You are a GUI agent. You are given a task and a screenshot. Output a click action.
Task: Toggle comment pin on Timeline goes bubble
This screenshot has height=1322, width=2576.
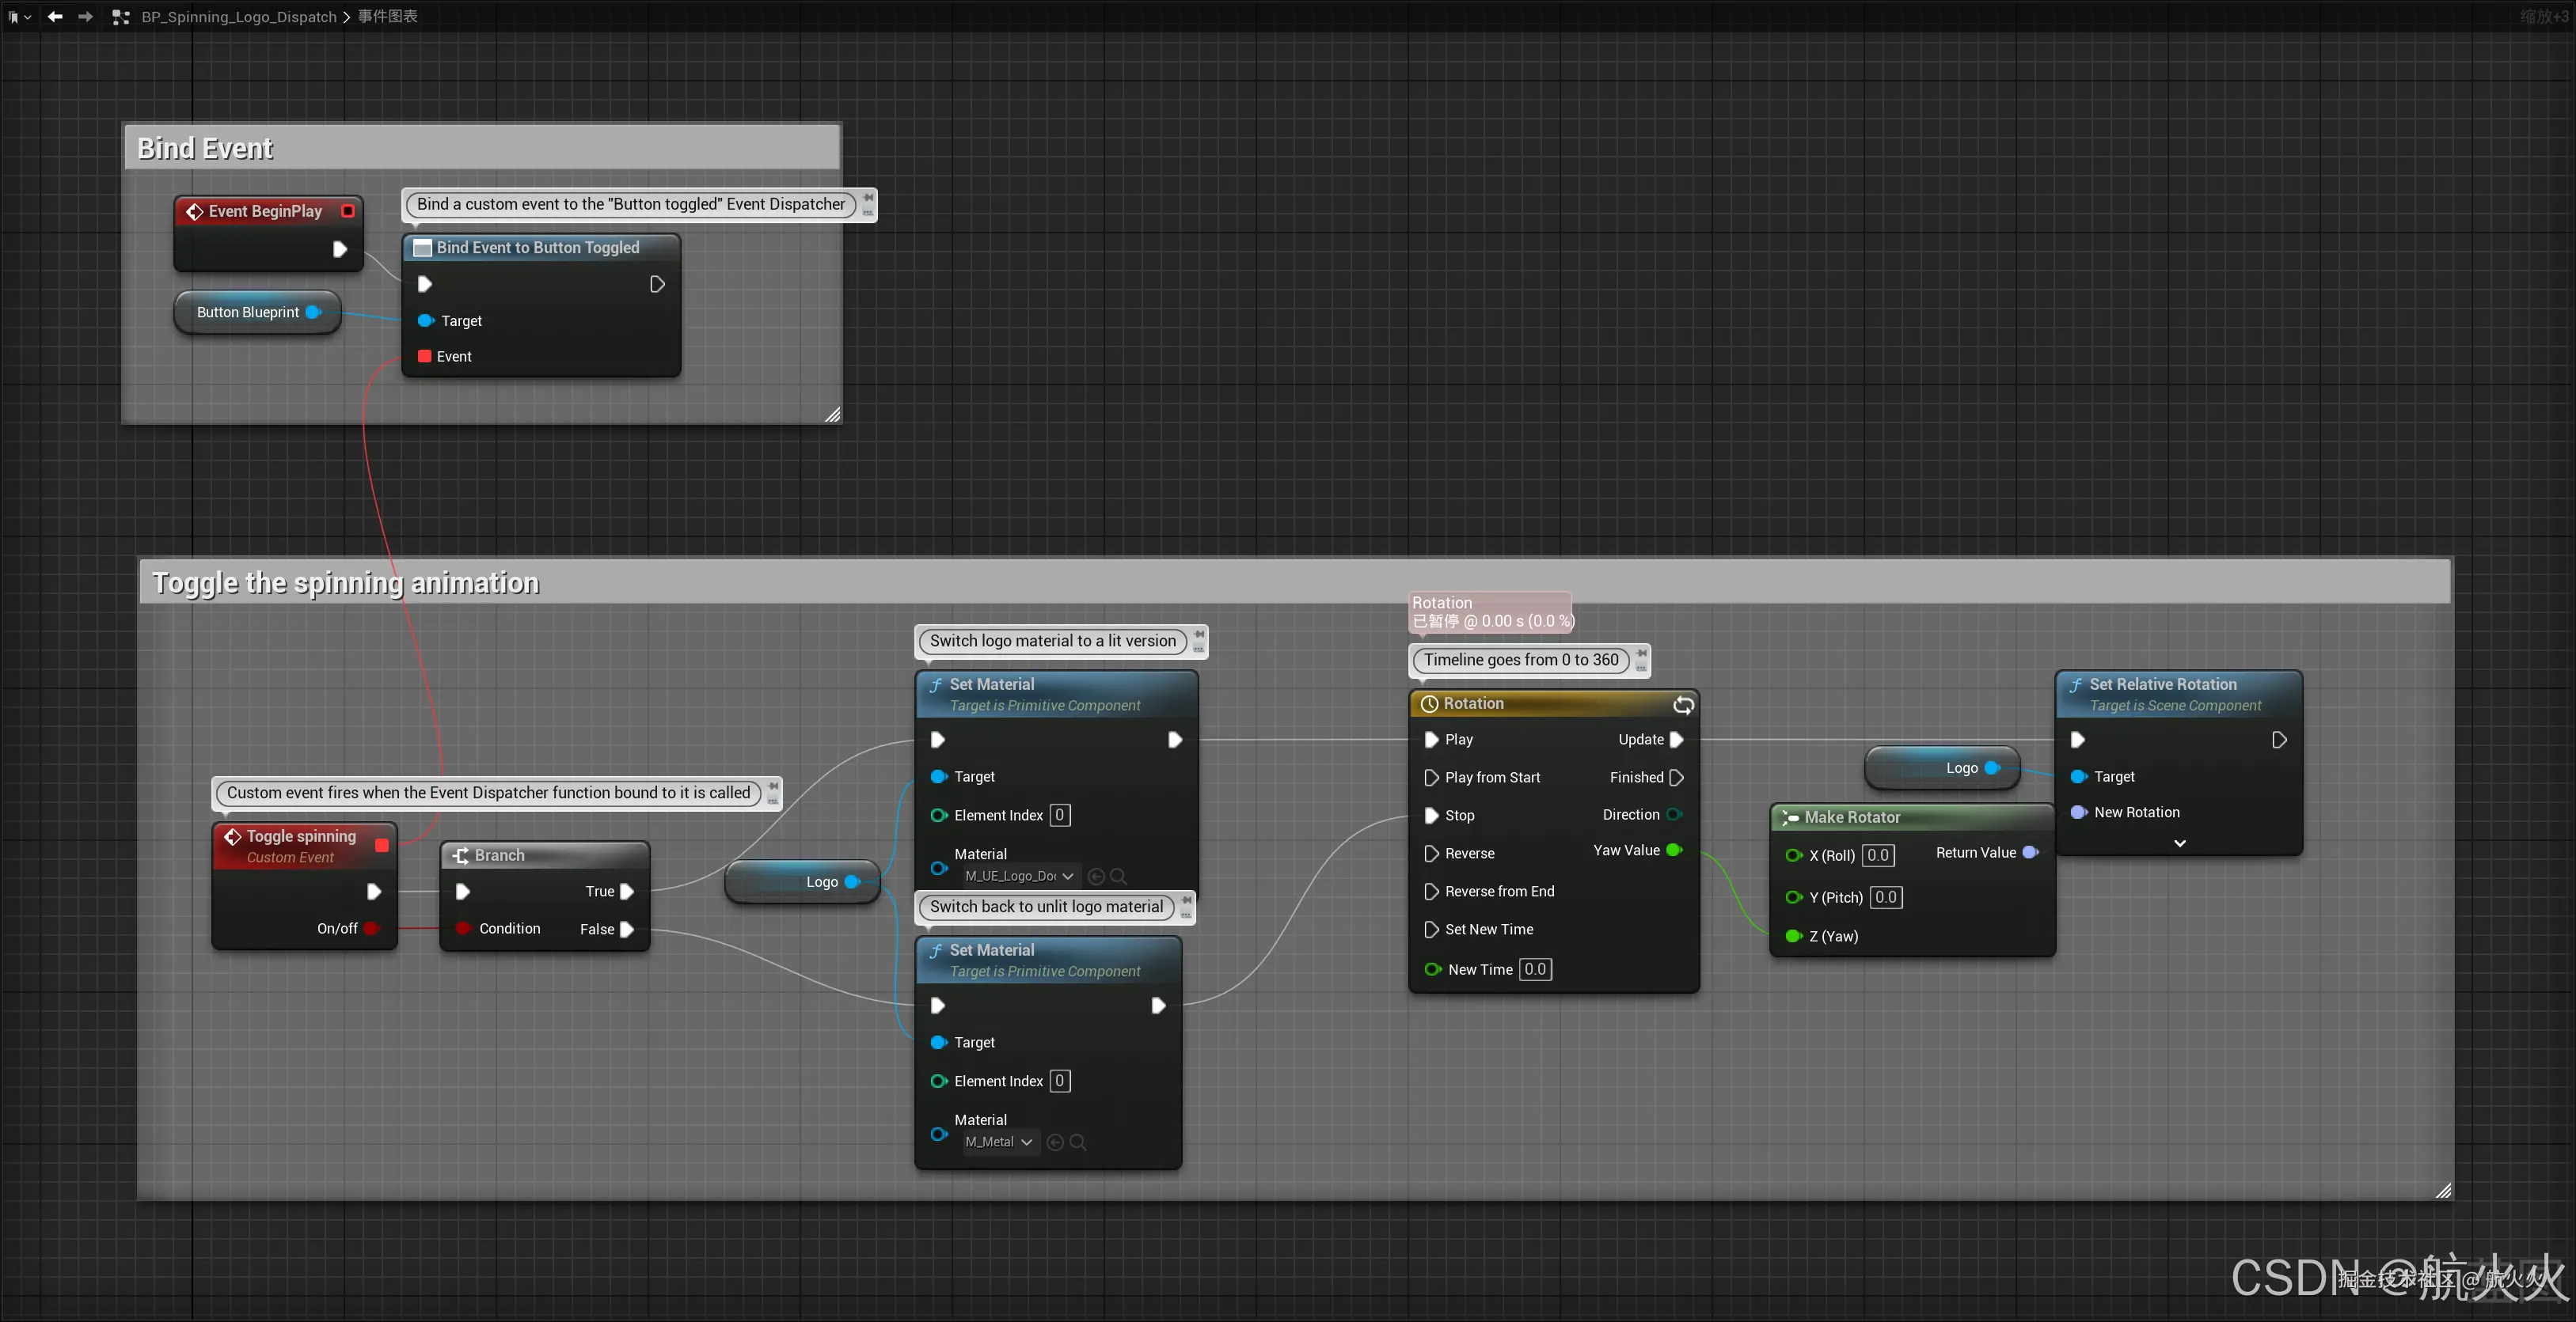coord(1641,654)
